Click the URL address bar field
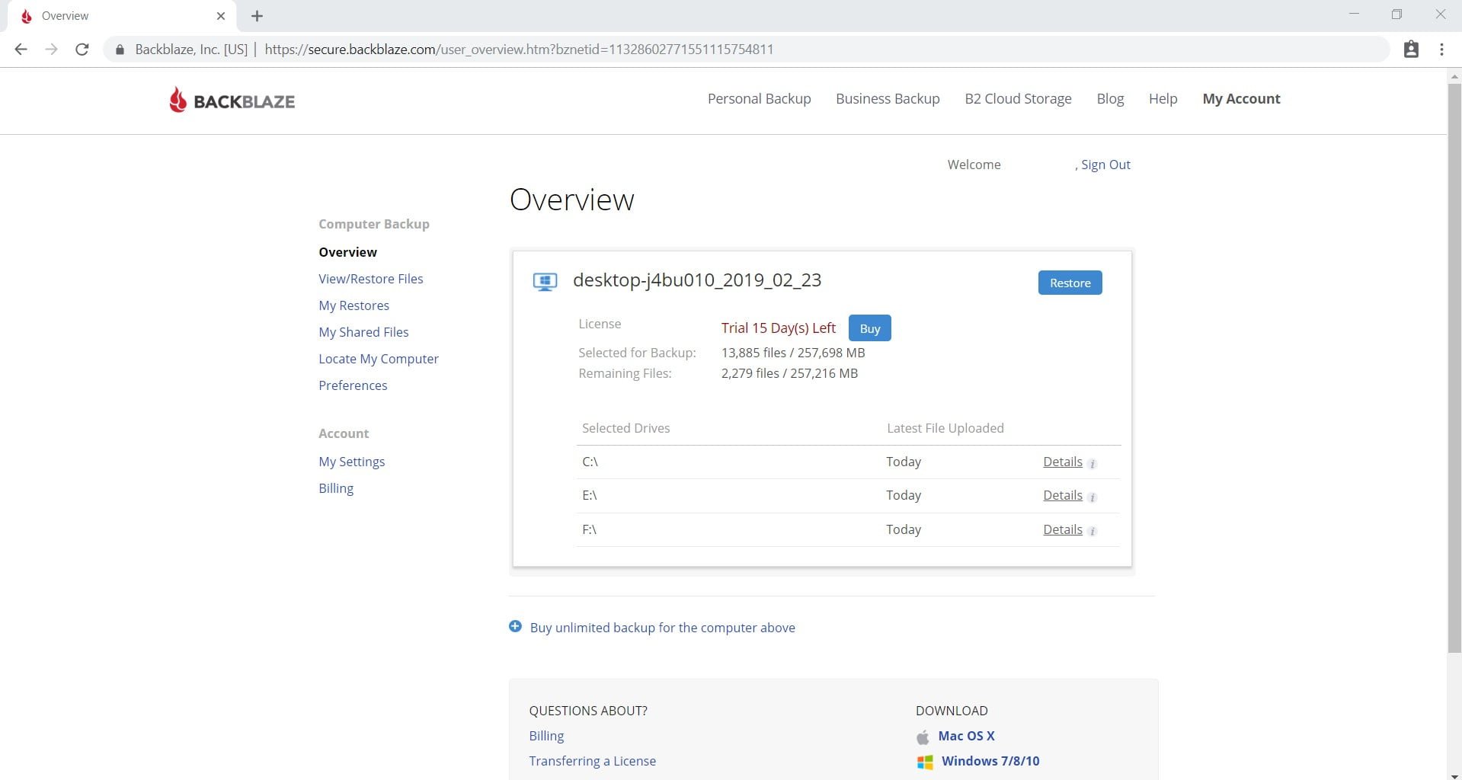Viewport: 1462px width, 780px height. coord(747,50)
